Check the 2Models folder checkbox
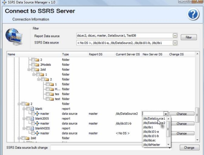 [x=33, y=64]
